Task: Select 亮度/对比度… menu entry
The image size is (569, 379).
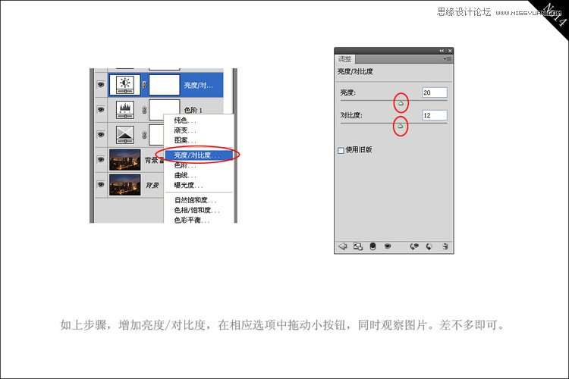Action: pos(198,155)
